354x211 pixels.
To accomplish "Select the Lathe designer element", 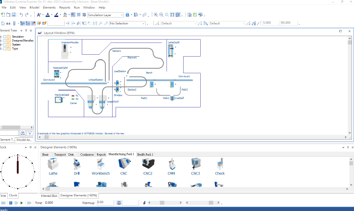I will pos(53,165).
